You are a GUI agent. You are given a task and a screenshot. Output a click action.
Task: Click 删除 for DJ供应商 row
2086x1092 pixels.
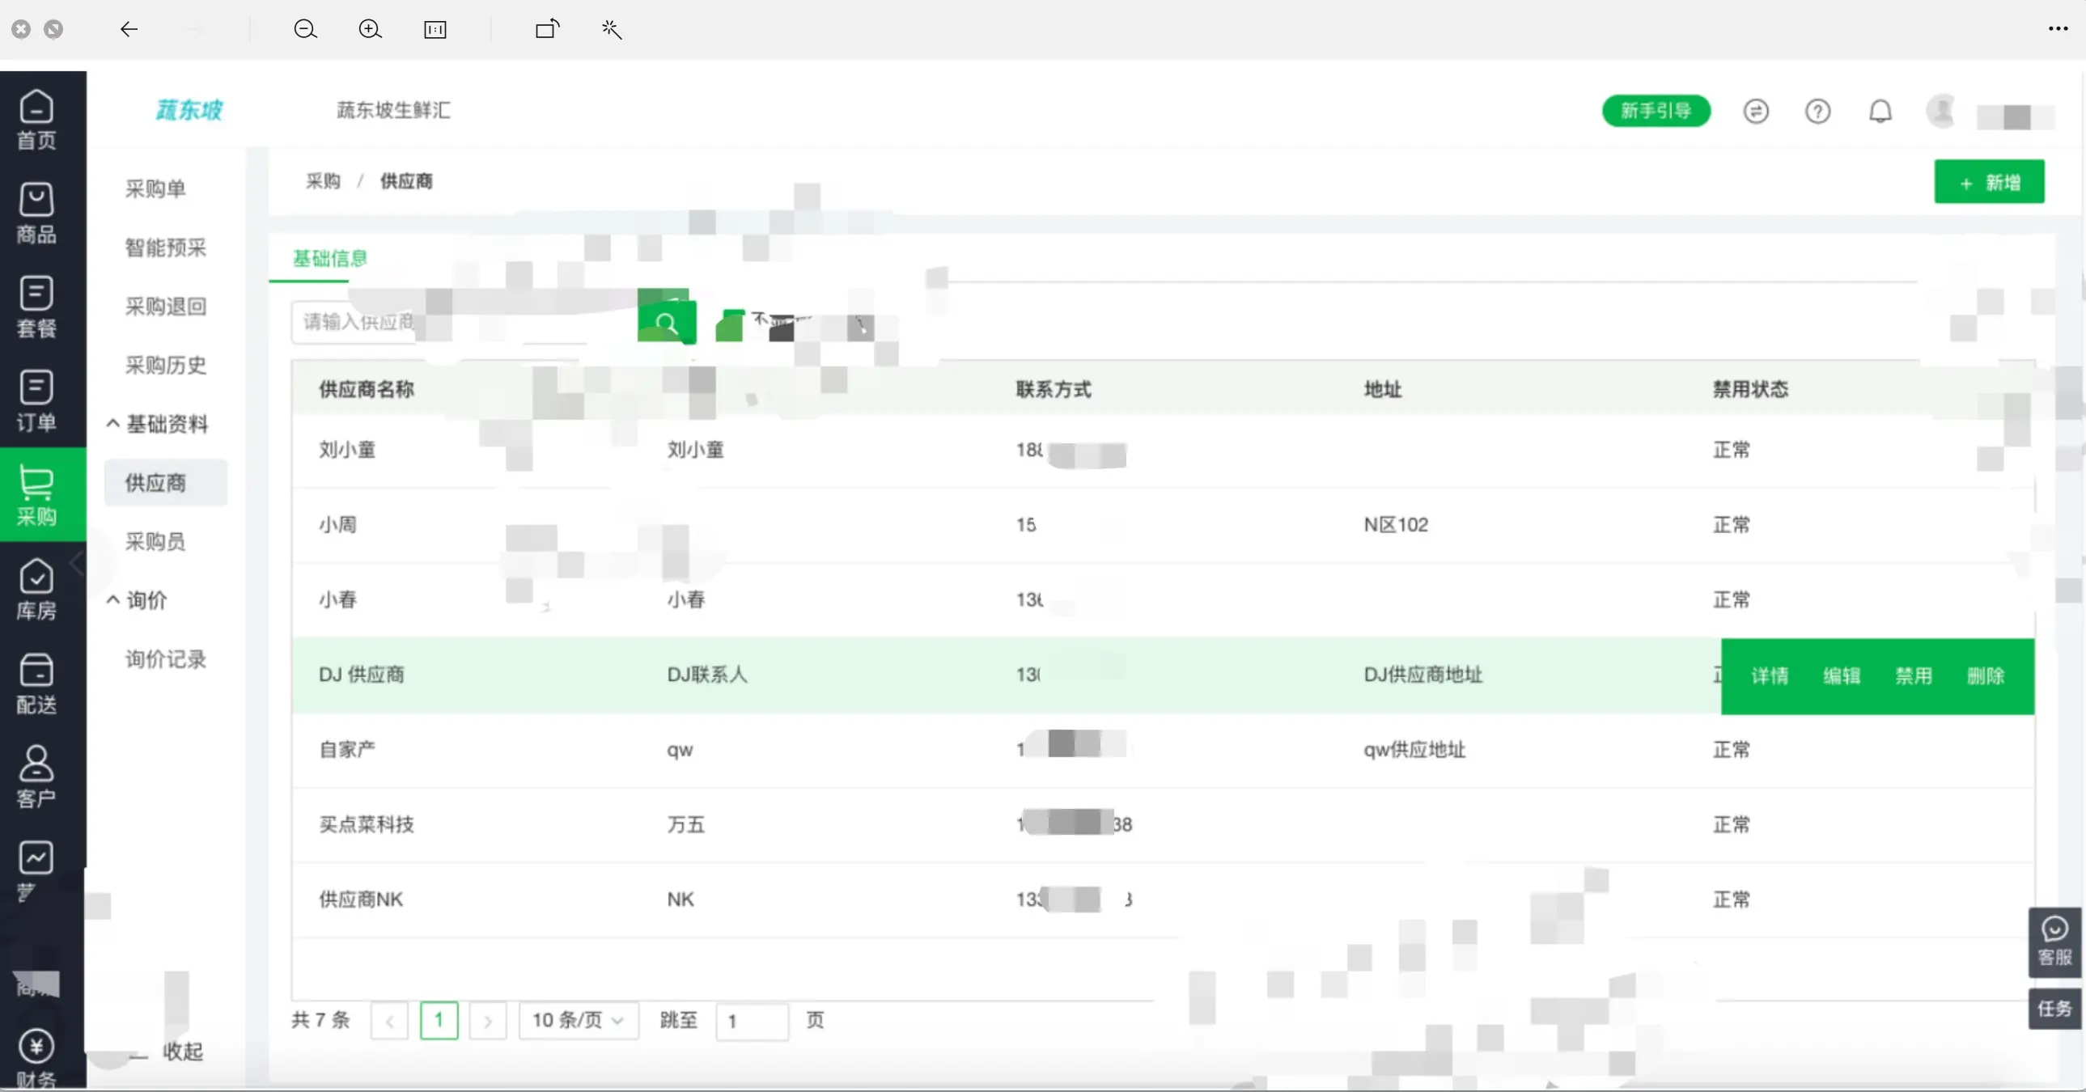click(1986, 675)
